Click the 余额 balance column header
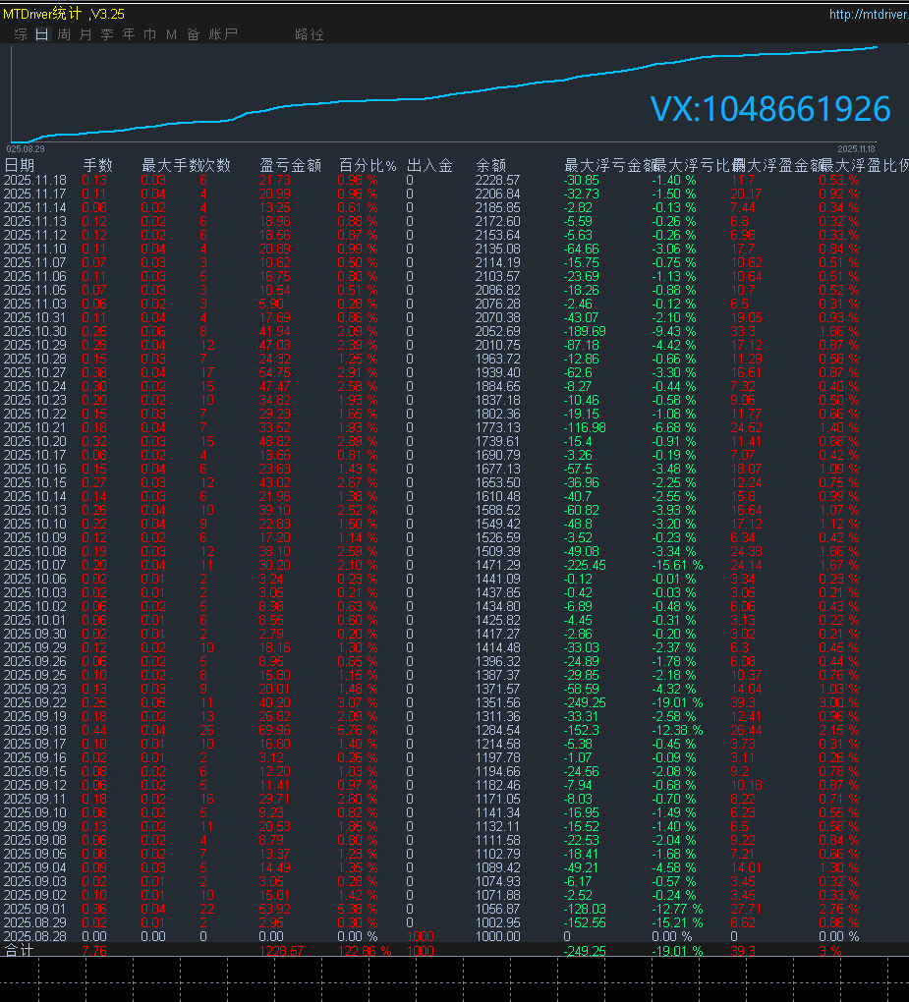The image size is (909, 1002). click(491, 164)
